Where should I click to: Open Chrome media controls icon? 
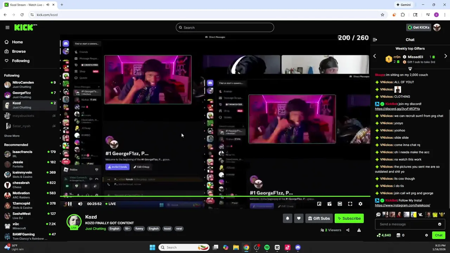[x=428, y=15]
